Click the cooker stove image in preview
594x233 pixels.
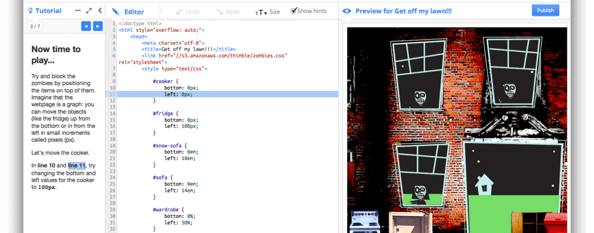364,222
